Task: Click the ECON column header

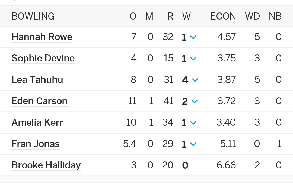Action: coord(223,16)
